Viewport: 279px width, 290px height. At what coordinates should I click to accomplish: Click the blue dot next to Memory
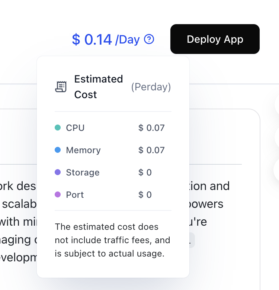point(58,150)
